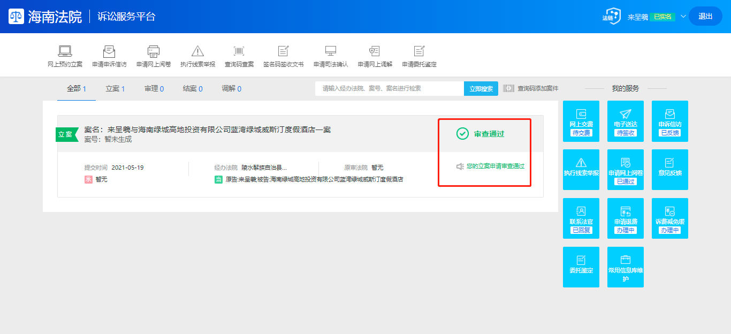The width and height of the screenshot is (731, 334).
Task: Click the 申请委托鉴定 toolbar icon
Action: 419,51
